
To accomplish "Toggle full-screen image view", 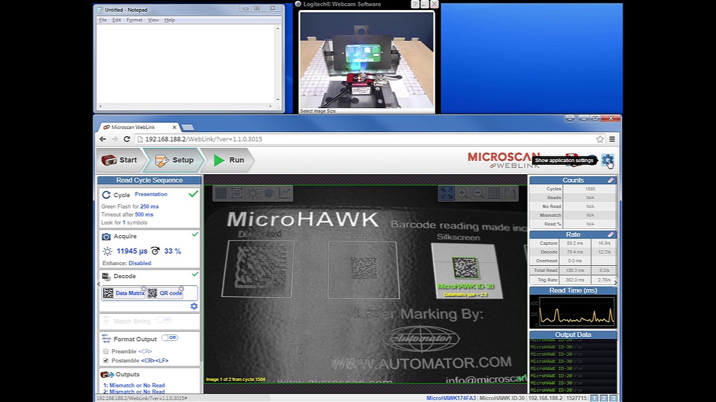I will coord(446,193).
